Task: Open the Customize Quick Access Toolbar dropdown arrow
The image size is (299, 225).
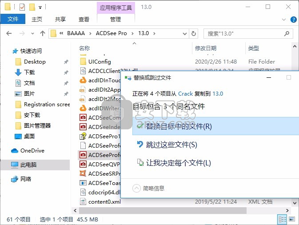Action: [40, 8]
